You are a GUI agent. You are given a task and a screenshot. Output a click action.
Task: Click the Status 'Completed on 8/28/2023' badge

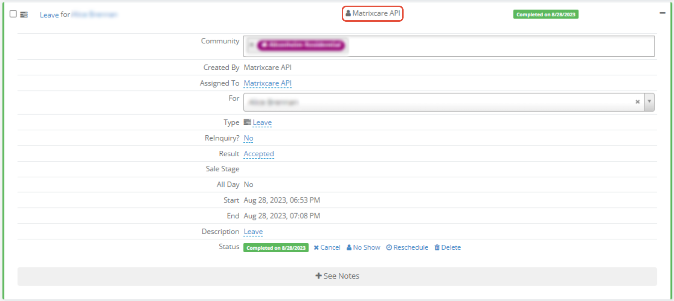pos(276,248)
